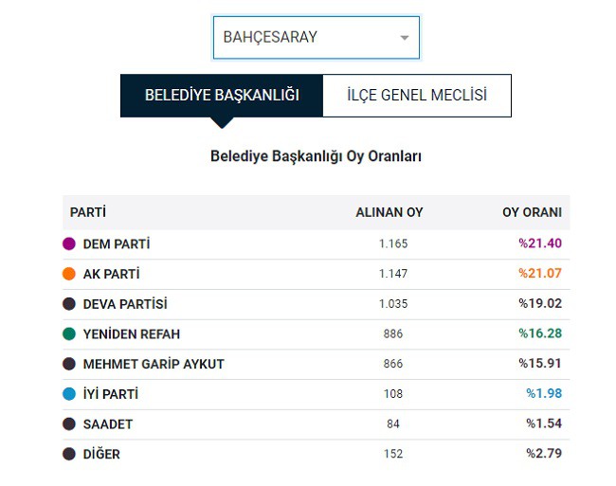The image size is (616, 486).
Task: Click the Belediye Başkanlığı Oy Oranları heading
Action: (x=316, y=156)
